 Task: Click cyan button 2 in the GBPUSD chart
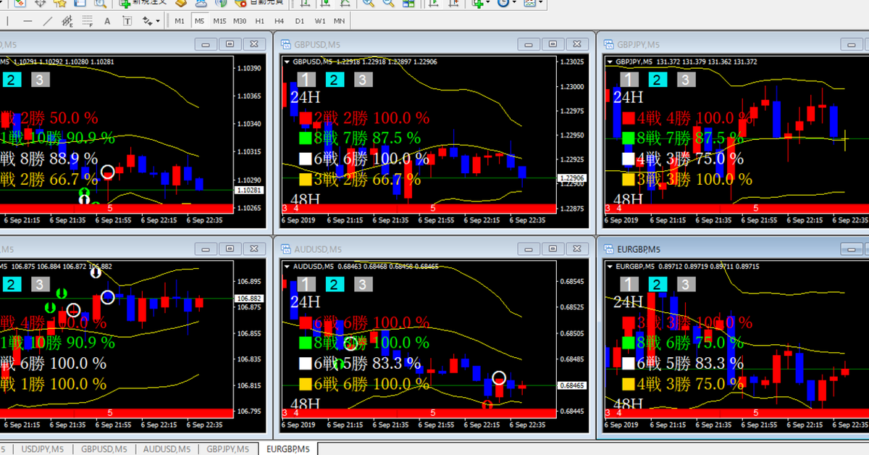click(335, 80)
